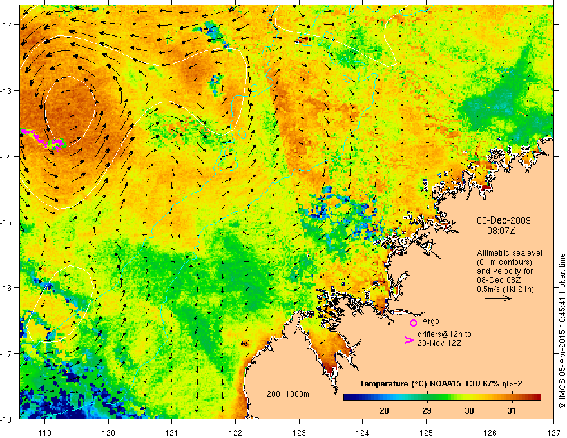Click the color bar value 30
This screenshot has height=438, width=567.
click(469, 410)
